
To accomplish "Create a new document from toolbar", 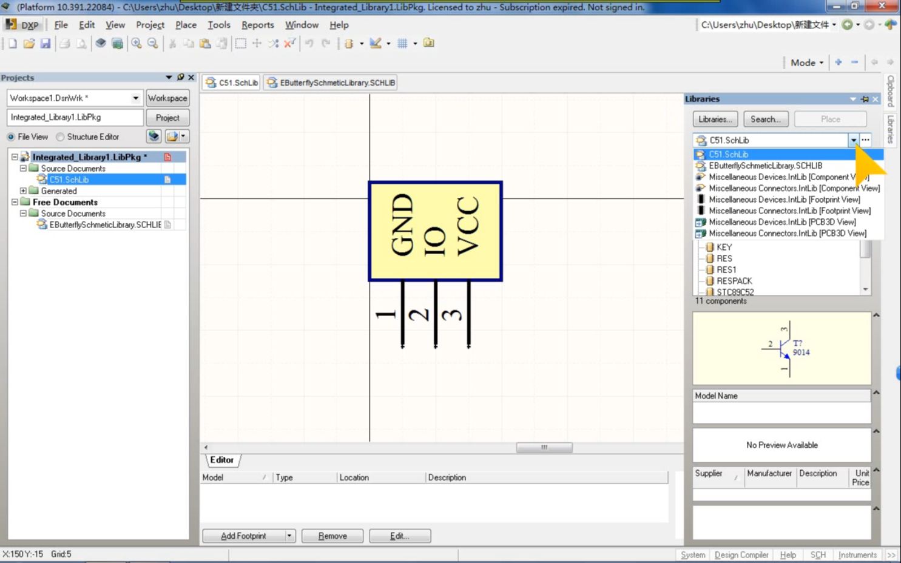I will 13,44.
